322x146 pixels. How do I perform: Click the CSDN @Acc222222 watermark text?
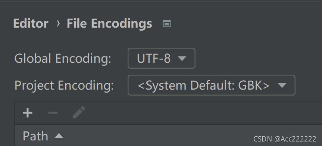(285, 139)
